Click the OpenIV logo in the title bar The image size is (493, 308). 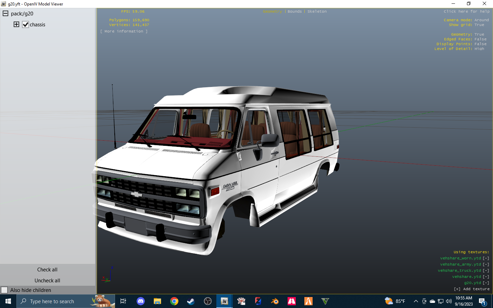pyautogui.click(x=3, y=4)
